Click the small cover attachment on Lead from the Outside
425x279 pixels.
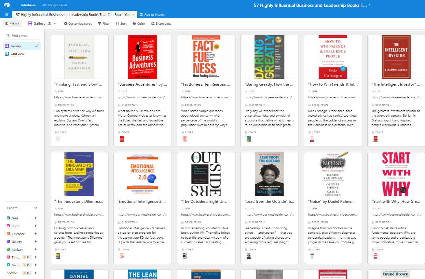coord(249,256)
